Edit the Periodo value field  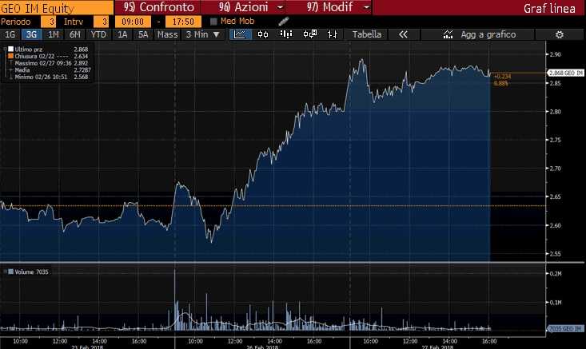[x=48, y=22]
